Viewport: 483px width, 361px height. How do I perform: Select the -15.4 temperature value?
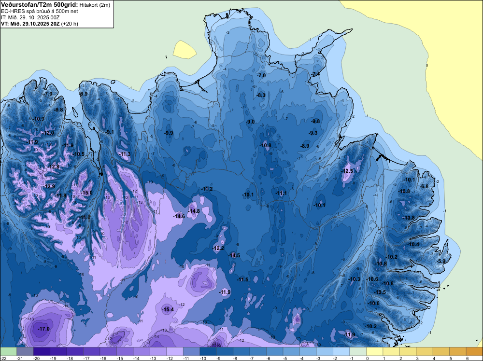point(168,309)
